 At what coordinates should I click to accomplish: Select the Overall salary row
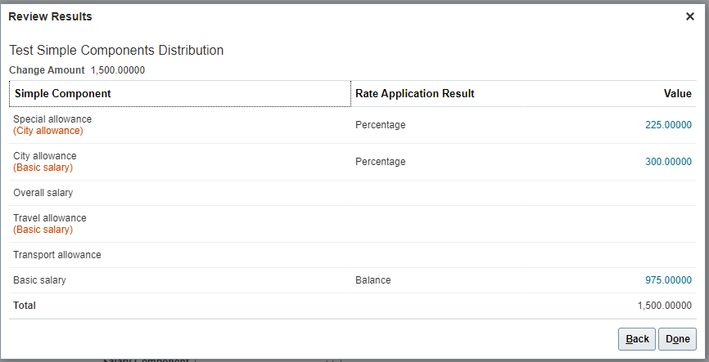43,193
